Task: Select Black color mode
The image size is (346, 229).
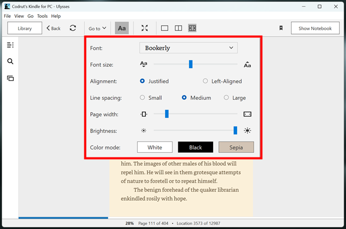Action: pyautogui.click(x=195, y=147)
